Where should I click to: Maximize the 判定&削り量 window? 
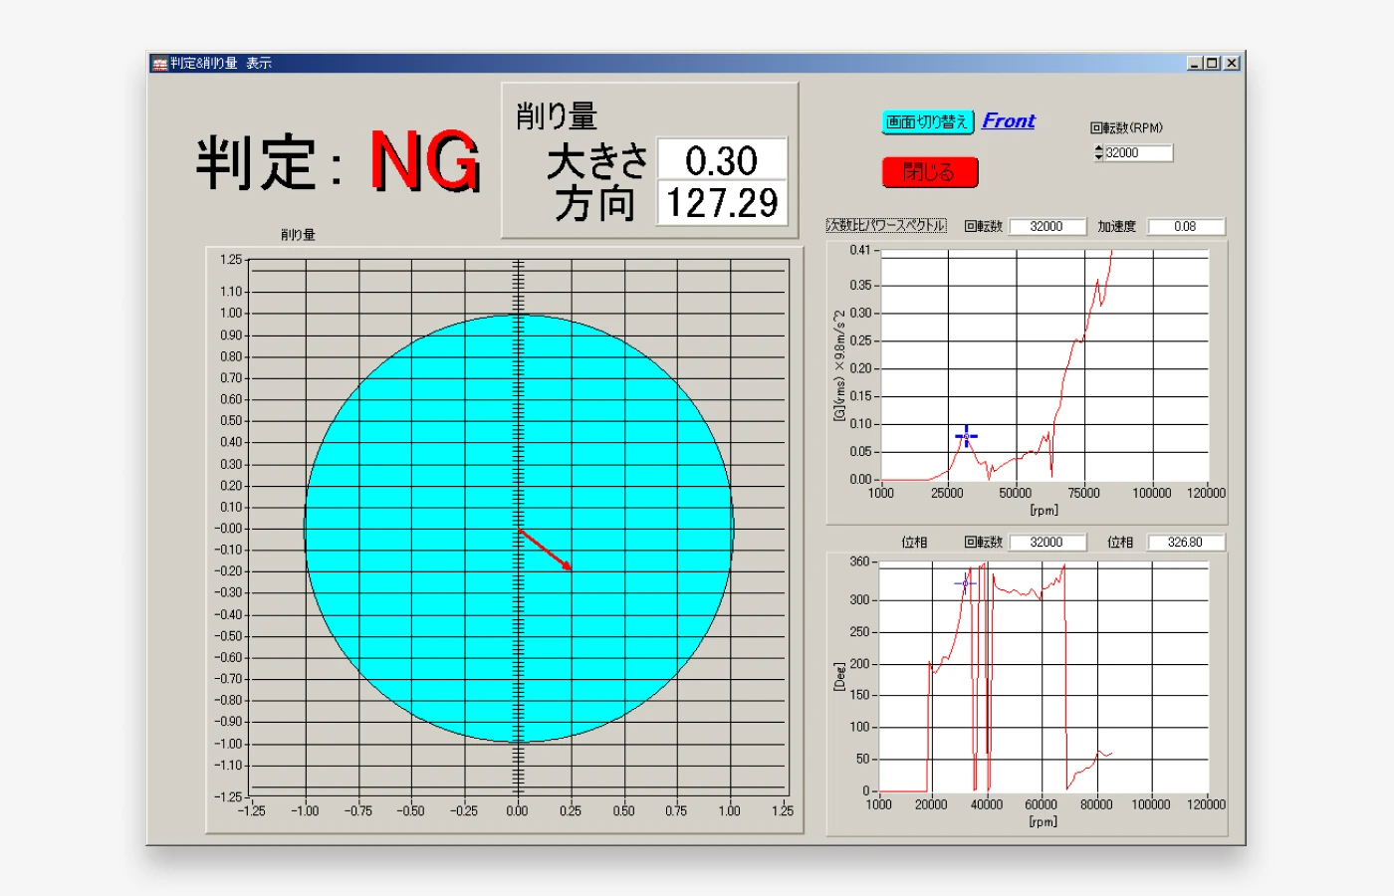click(1212, 63)
